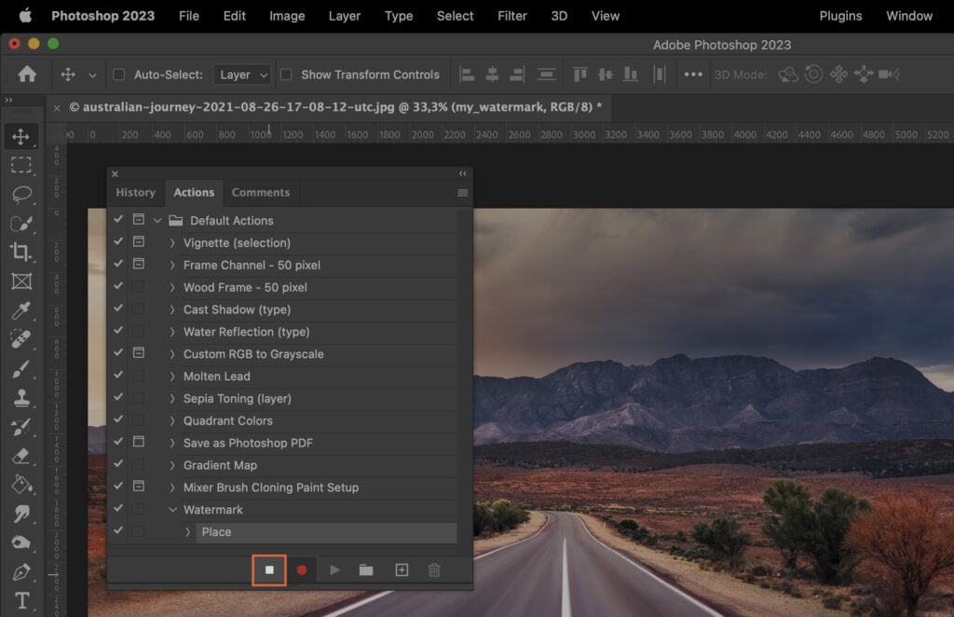The width and height of the screenshot is (954, 617).
Task: Activate the Lasso tool
Action: pos(22,195)
